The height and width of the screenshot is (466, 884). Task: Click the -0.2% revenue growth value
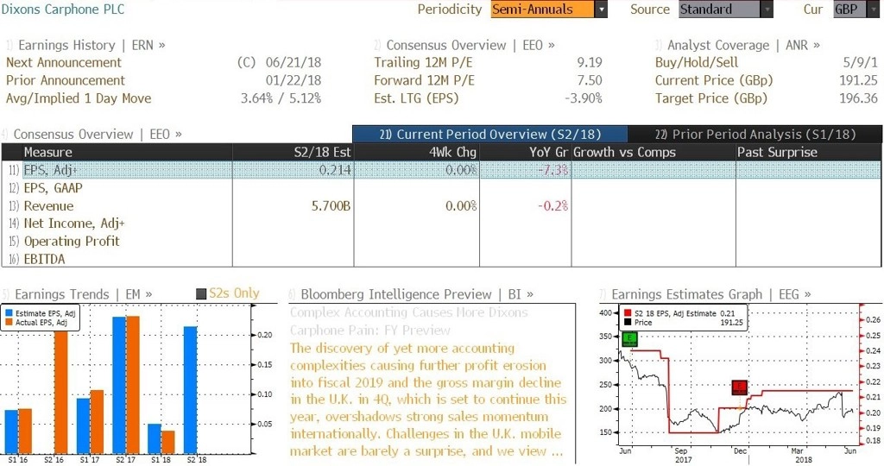pyautogui.click(x=553, y=205)
